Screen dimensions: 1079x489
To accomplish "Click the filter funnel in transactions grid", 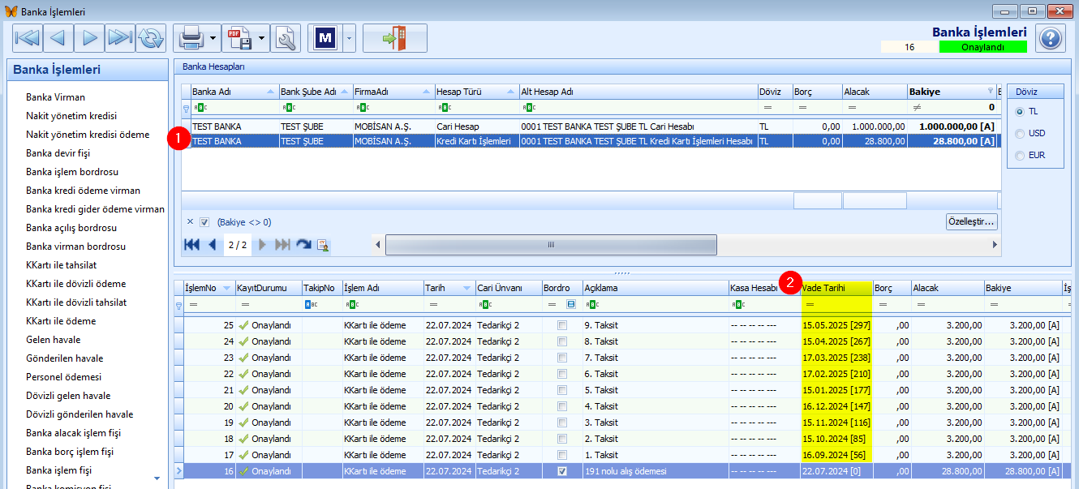I will pyautogui.click(x=178, y=305).
